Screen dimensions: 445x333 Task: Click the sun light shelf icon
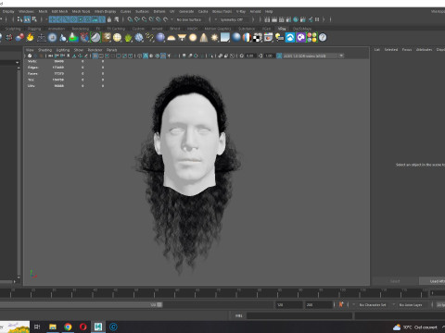[214, 38]
